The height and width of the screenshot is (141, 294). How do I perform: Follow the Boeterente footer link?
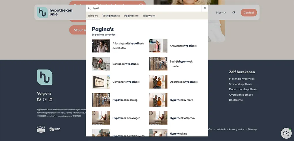[236, 100]
